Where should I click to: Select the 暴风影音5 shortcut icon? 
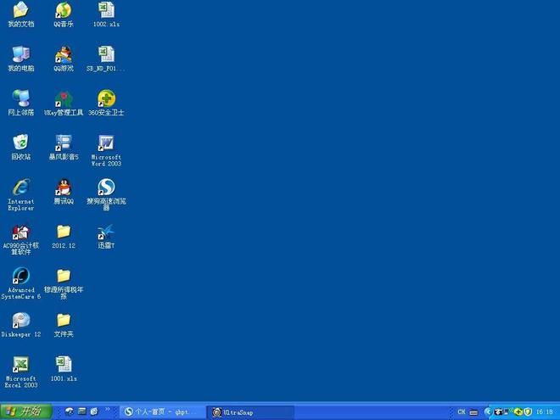pyautogui.click(x=64, y=147)
